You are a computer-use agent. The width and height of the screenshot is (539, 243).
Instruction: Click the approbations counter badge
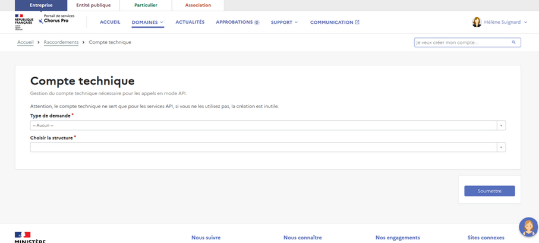[257, 23]
